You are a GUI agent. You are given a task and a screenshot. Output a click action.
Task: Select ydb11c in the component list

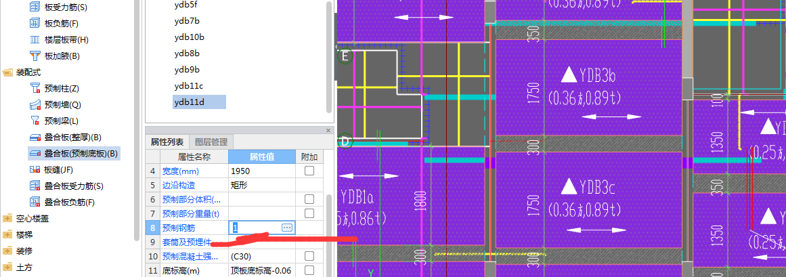188,86
